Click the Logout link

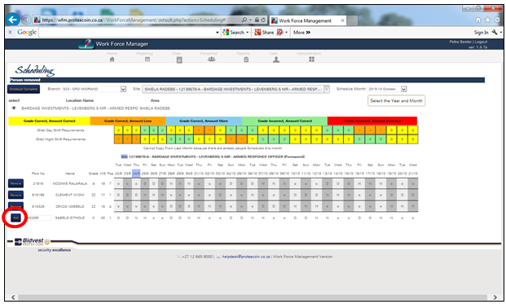pyautogui.click(x=481, y=42)
